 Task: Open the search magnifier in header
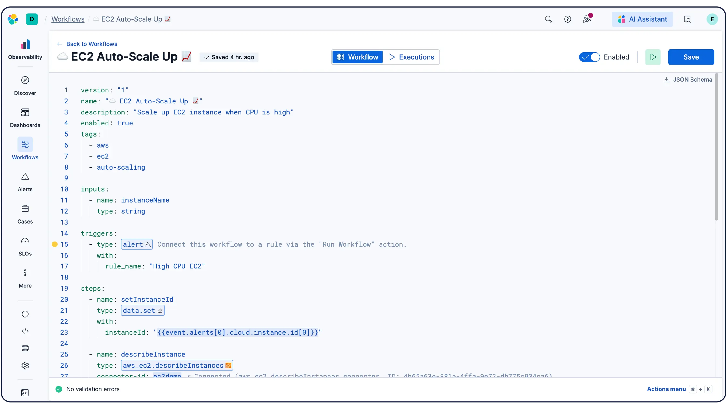click(548, 19)
